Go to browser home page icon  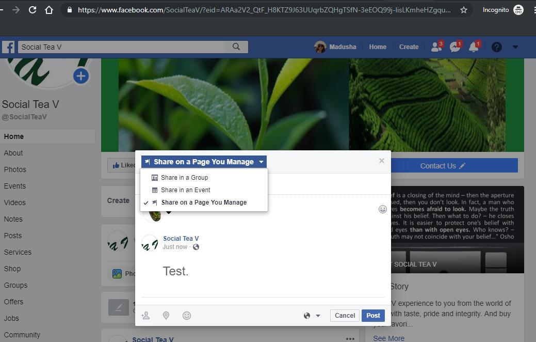pyautogui.click(x=49, y=10)
